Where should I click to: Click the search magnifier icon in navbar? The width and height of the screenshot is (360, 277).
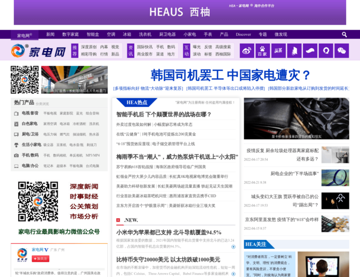pyautogui.click(x=344, y=34)
